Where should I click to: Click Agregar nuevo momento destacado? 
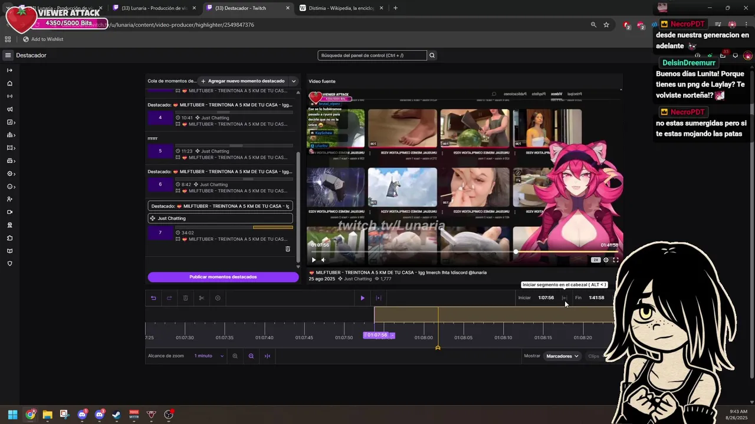(243, 81)
